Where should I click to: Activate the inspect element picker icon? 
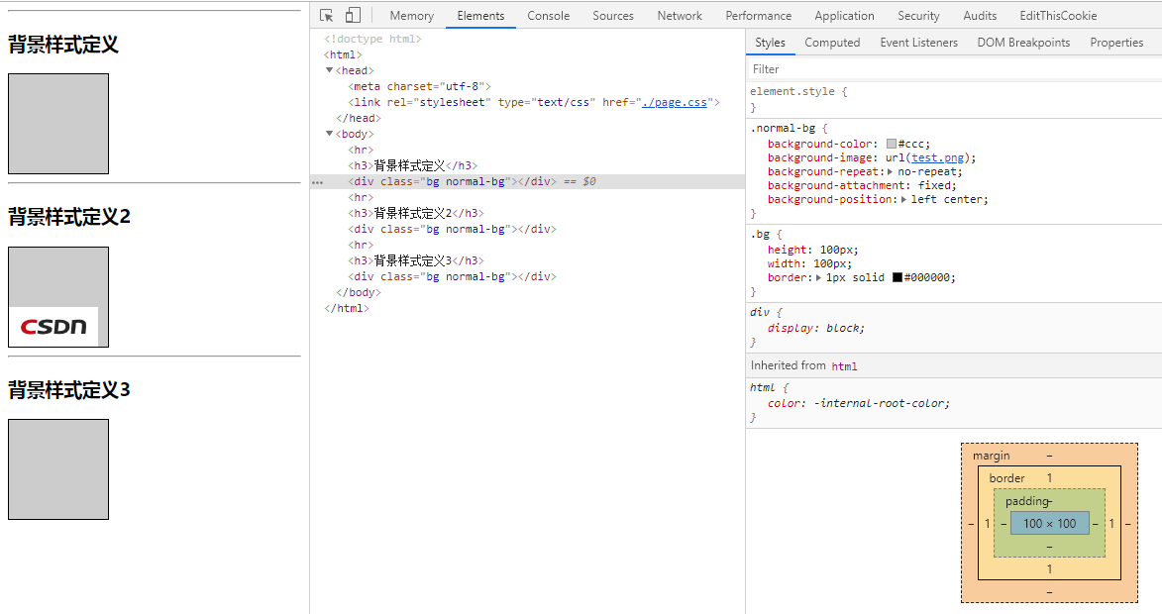click(x=327, y=16)
